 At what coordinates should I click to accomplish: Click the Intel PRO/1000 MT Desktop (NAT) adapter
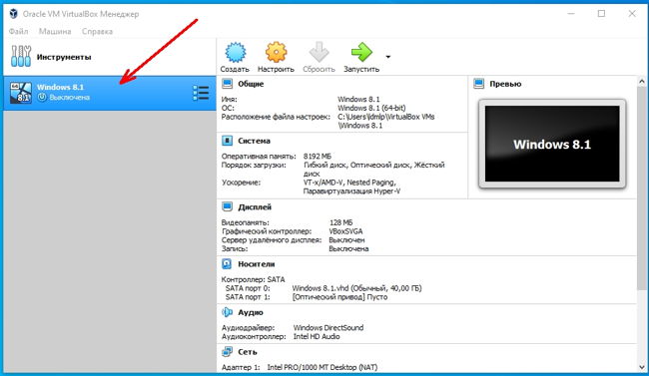tap(323, 367)
